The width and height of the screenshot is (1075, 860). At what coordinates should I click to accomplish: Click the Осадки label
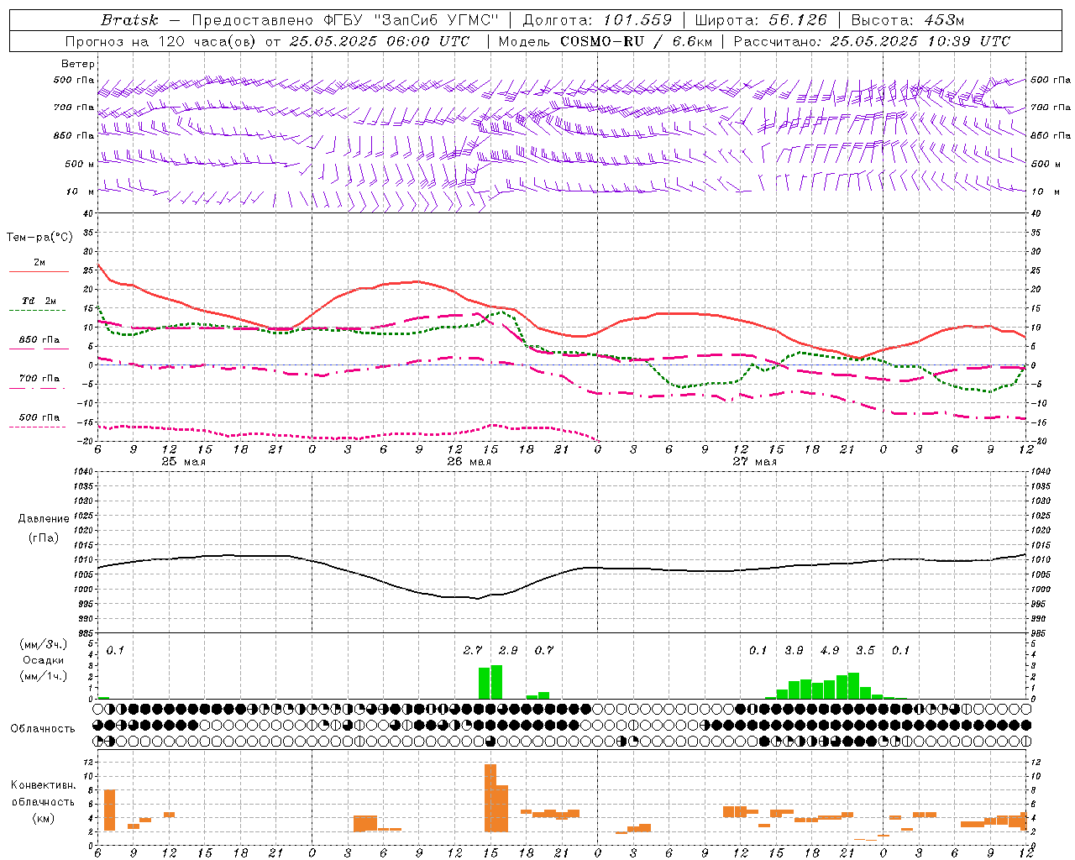coord(44,660)
